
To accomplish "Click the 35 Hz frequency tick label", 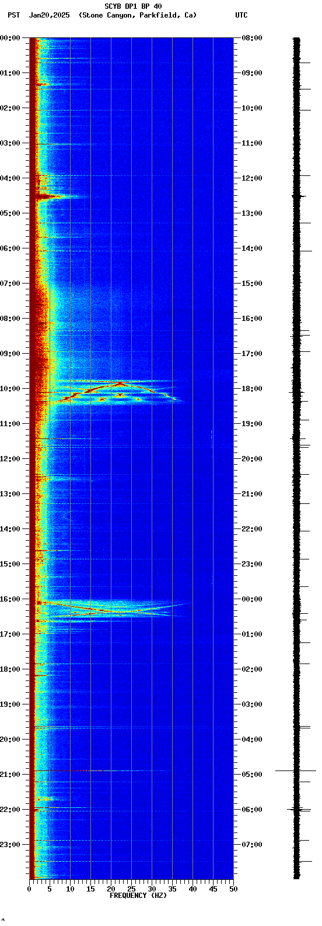I will point(172,889).
